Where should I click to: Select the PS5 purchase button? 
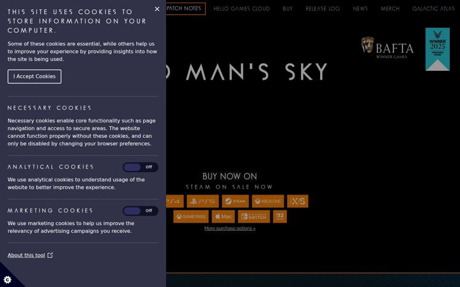(203, 201)
